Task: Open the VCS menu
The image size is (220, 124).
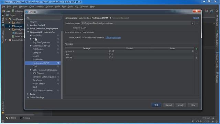Action: [x=76, y=7]
